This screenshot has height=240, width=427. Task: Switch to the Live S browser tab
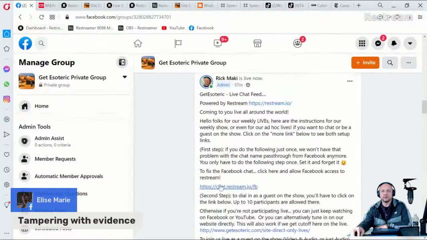click(x=115, y=5)
